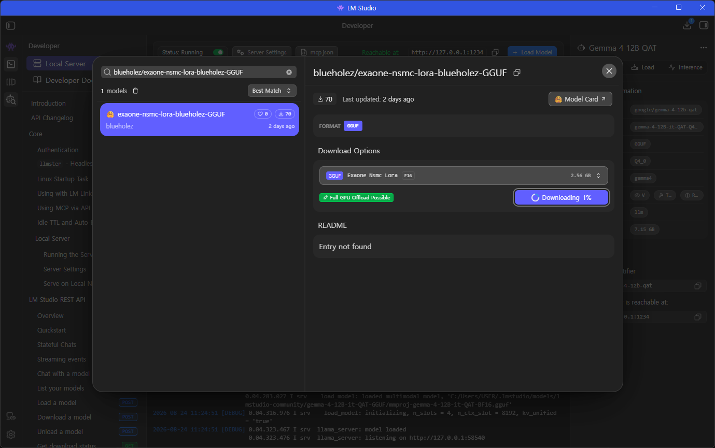Open the mcp.json button
715x448 pixels.
[317, 52]
